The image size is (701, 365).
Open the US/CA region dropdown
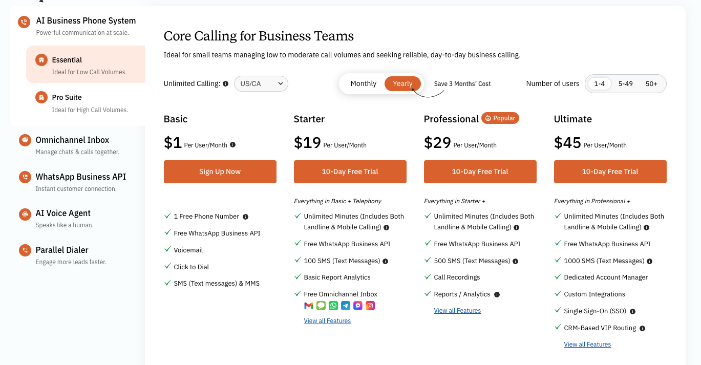261,84
